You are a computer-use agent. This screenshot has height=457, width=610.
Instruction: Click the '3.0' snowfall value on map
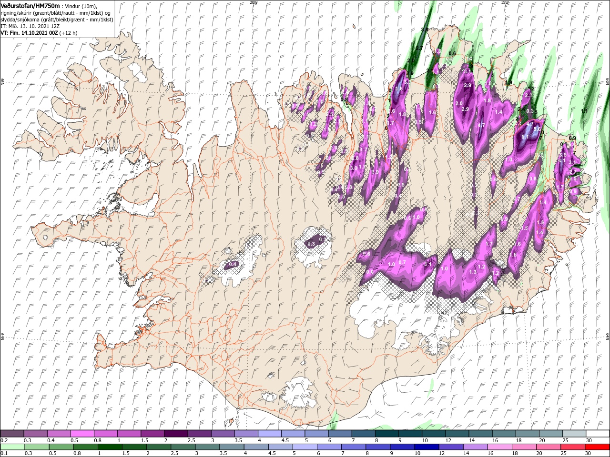(354, 168)
